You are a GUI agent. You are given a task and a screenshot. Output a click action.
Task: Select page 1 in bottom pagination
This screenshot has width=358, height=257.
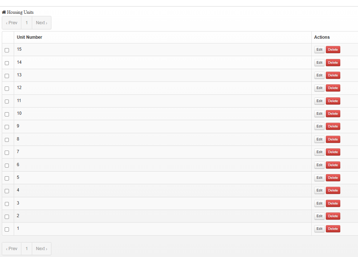coord(26,249)
